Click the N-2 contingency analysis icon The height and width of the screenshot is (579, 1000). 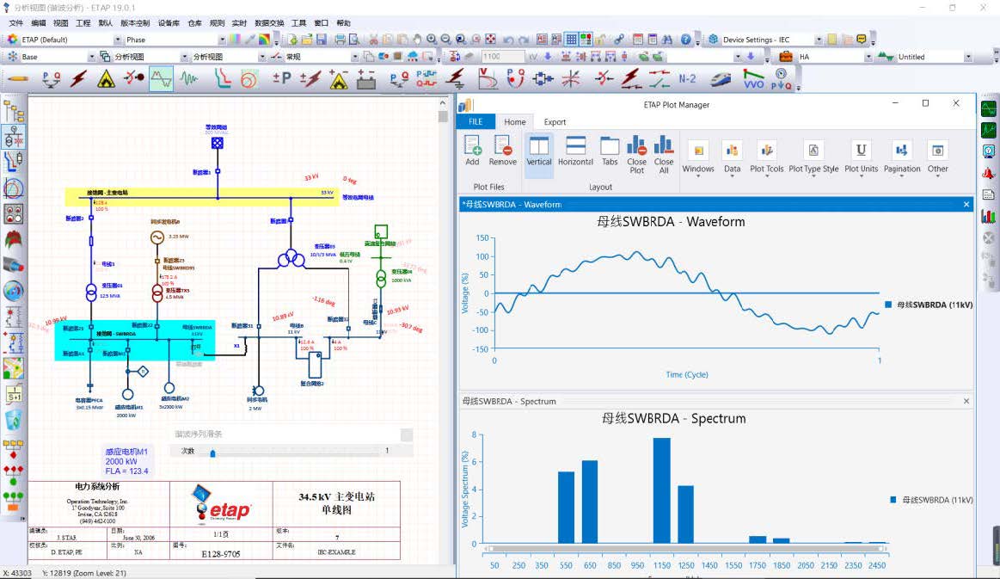pos(687,78)
